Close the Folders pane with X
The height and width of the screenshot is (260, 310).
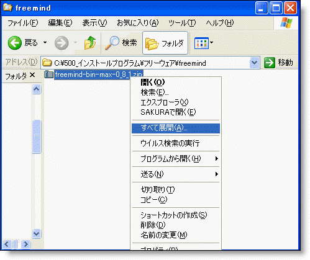pyautogui.click(x=32, y=75)
